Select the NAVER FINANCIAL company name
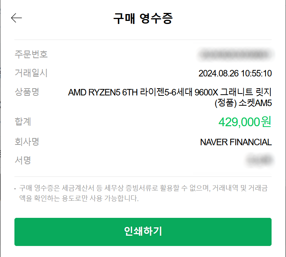Viewport: 286px width, 257px height. pyautogui.click(x=236, y=142)
